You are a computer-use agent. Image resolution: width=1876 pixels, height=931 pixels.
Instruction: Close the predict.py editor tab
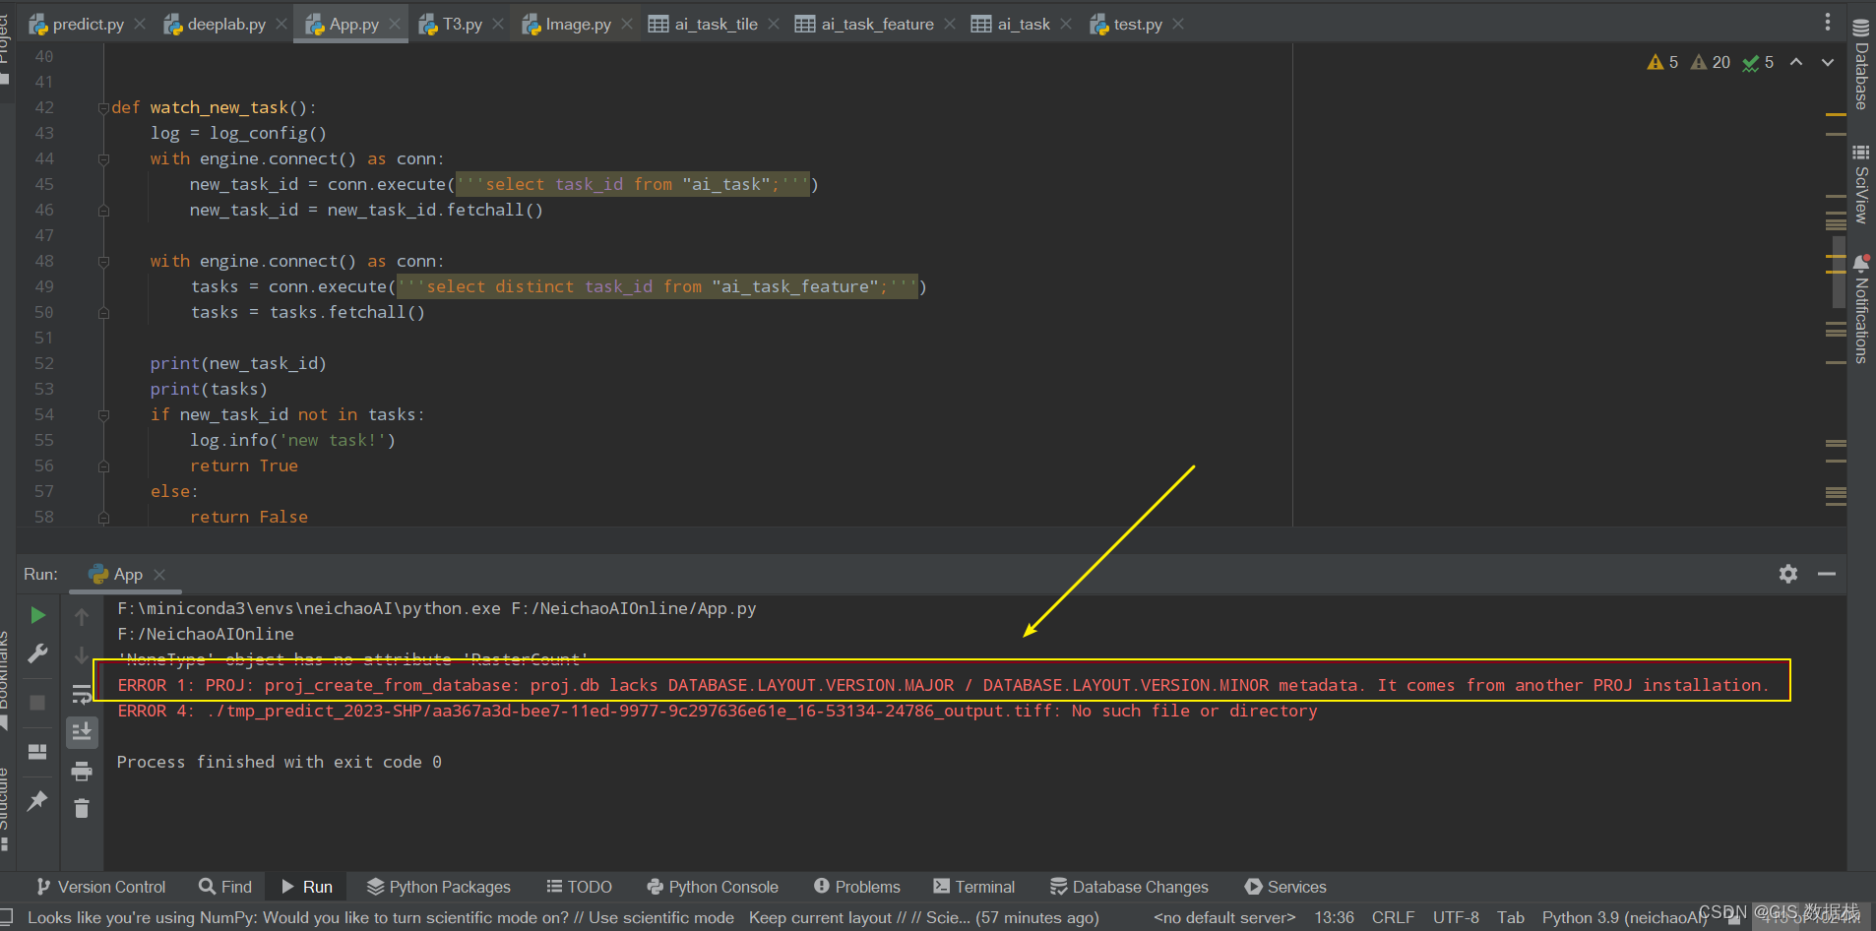[x=140, y=24]
